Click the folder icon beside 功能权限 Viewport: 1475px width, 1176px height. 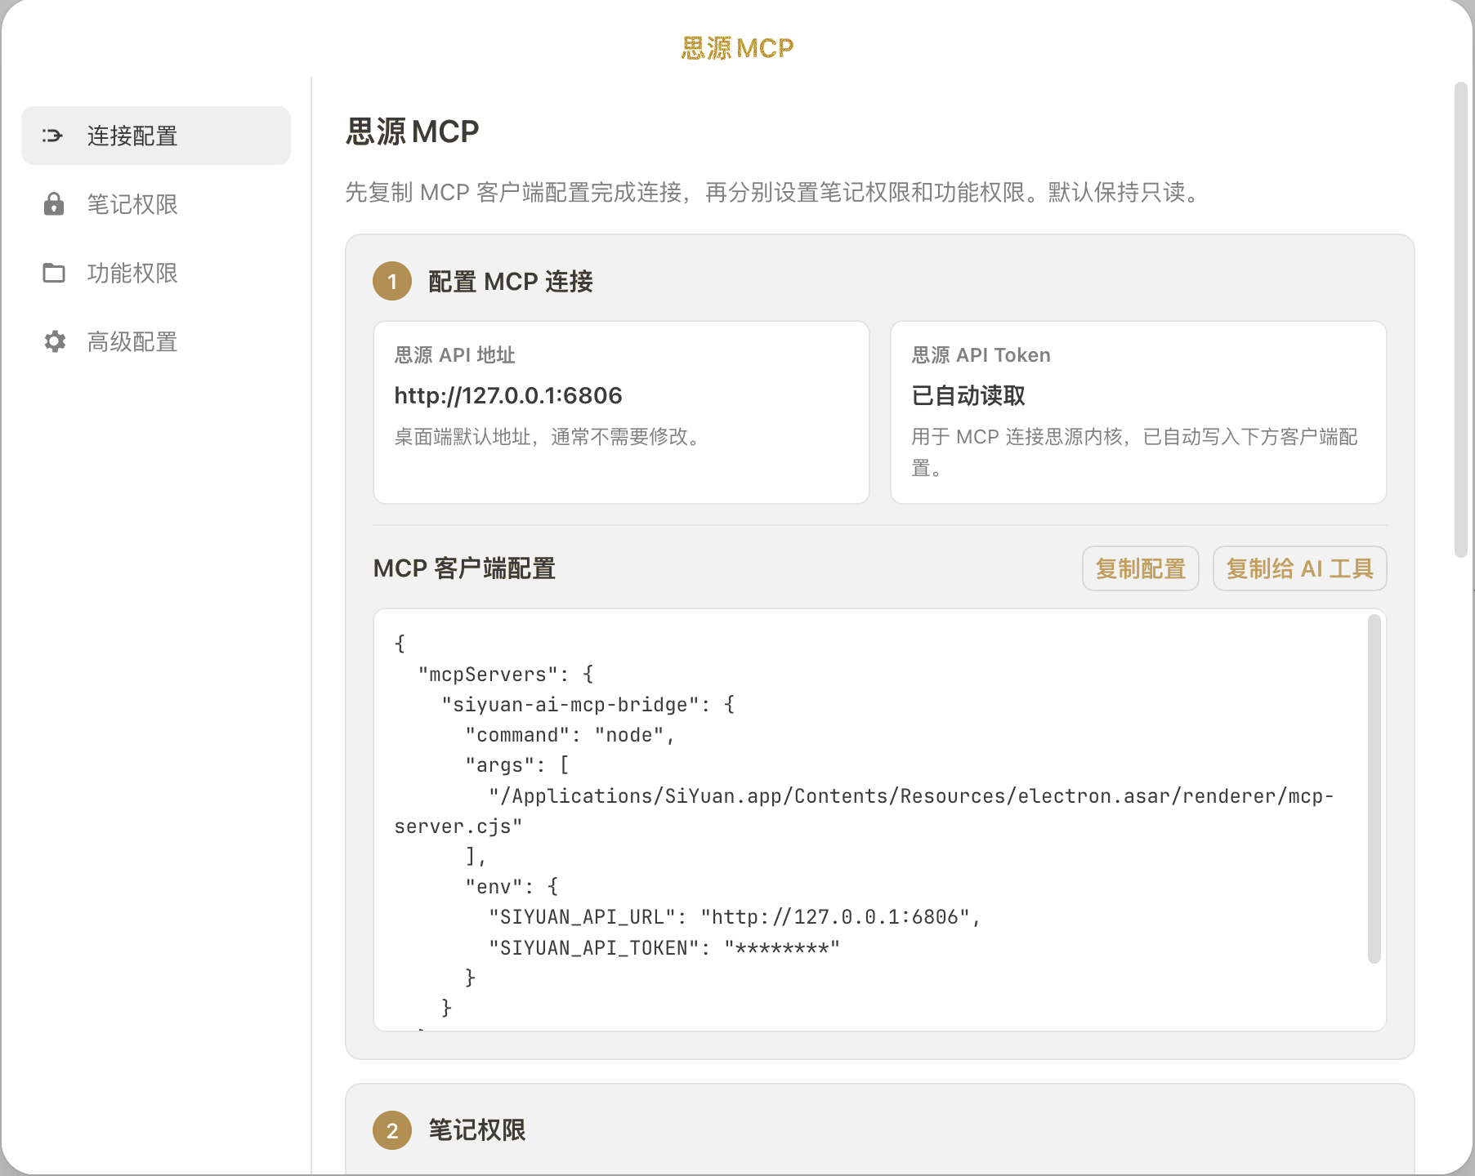pyautogui.click(x=54, y=273)
